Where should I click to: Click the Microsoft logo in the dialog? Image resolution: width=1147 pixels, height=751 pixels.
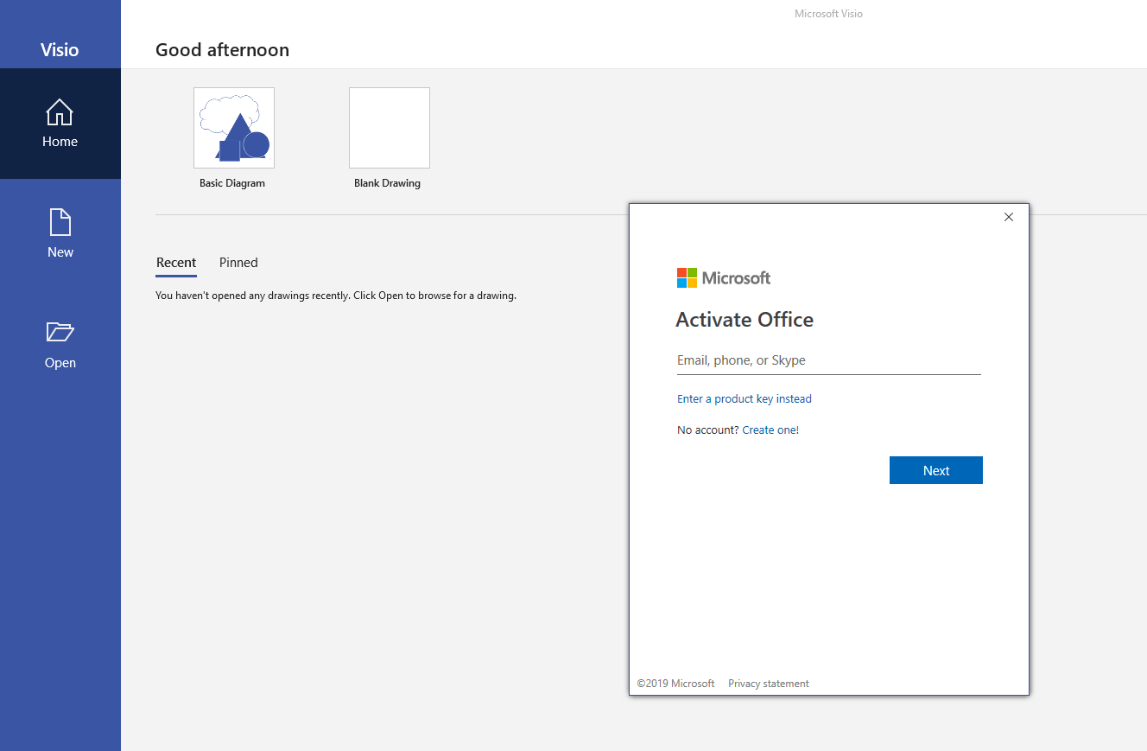click(724, 277)
